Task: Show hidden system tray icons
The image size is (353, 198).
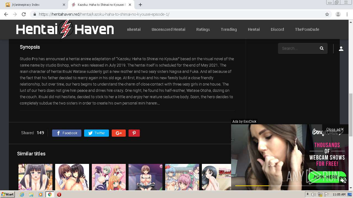Action: [x=308, y=194]
